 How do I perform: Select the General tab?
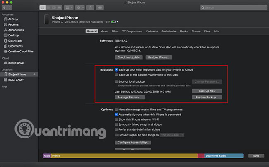[x=92, y=31]
